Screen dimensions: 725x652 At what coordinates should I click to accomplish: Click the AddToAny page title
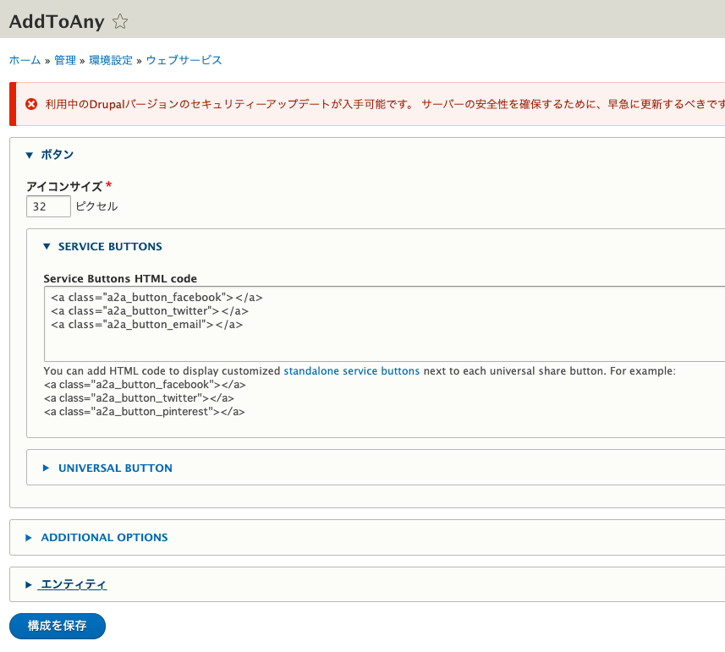pos(57,21)
